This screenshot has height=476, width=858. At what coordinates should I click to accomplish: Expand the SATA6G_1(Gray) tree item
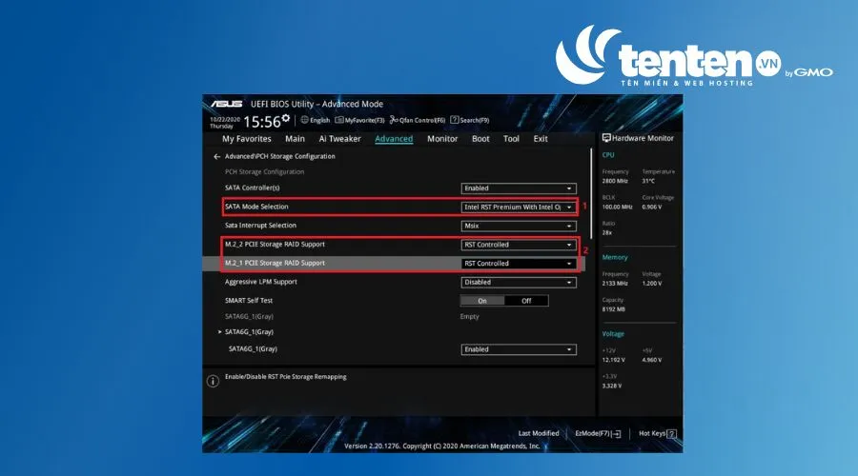(x=220, y=331)
